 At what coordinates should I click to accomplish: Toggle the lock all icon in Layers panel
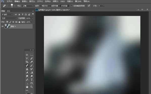[x=19, y=22]
